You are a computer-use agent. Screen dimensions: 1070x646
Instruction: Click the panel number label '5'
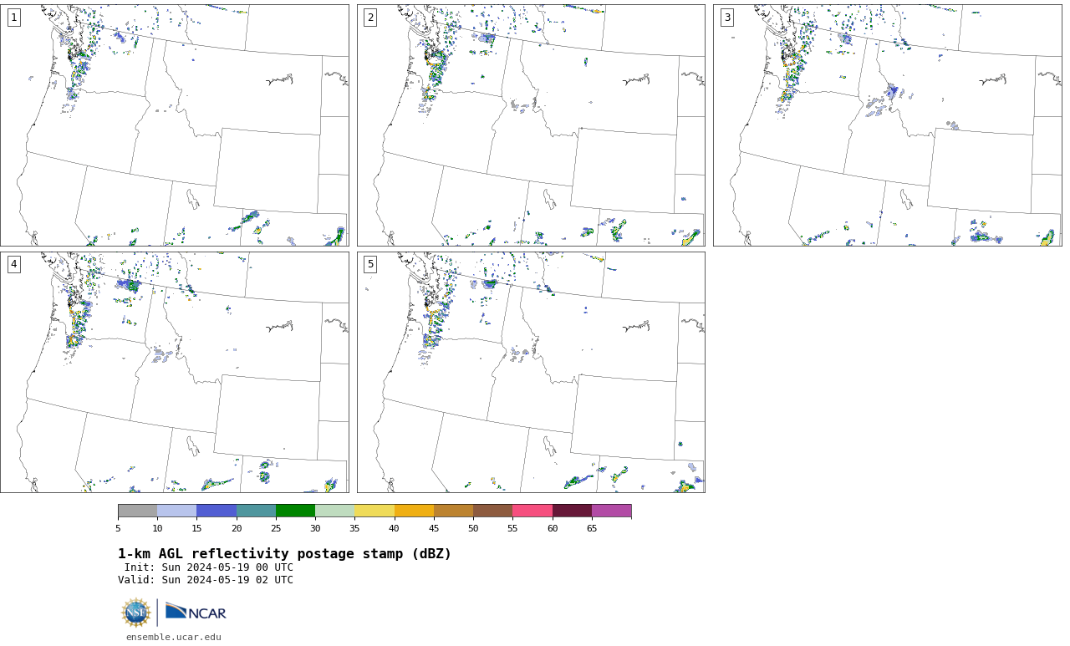[x=370, y=264]
